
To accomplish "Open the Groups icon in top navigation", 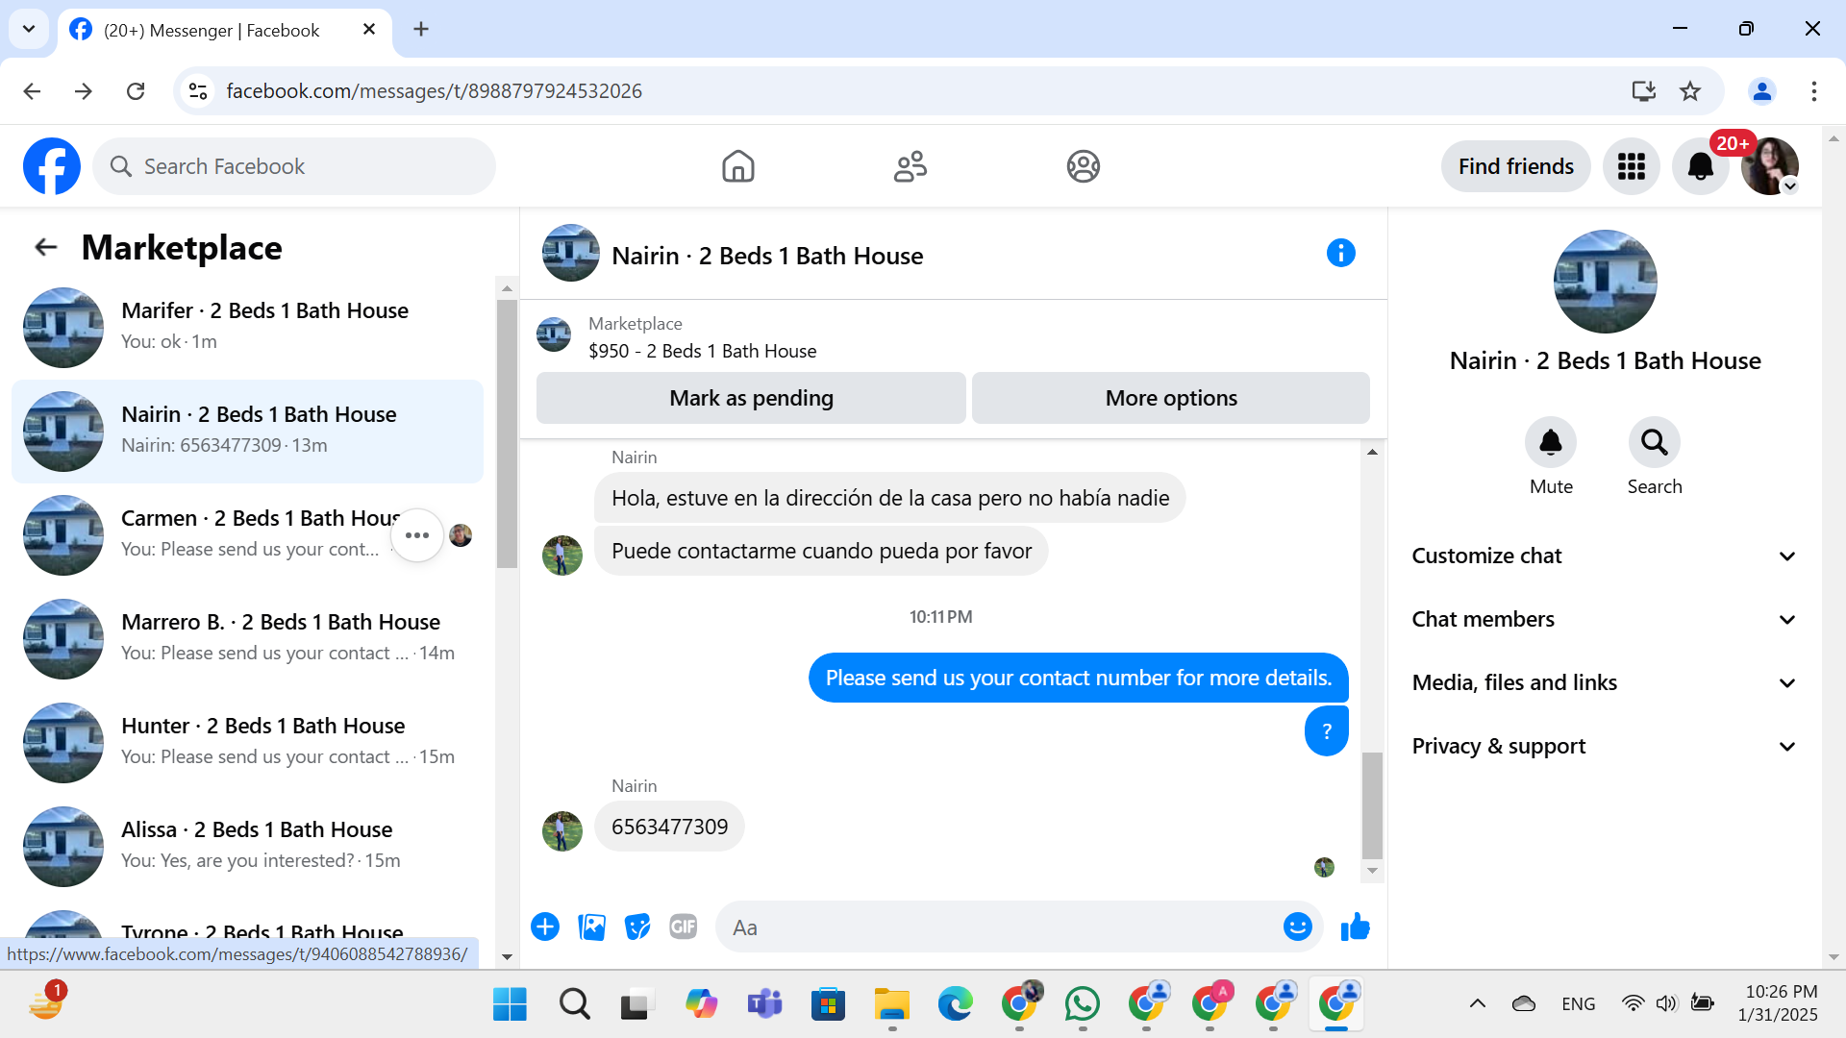I will pos(1083,166).
